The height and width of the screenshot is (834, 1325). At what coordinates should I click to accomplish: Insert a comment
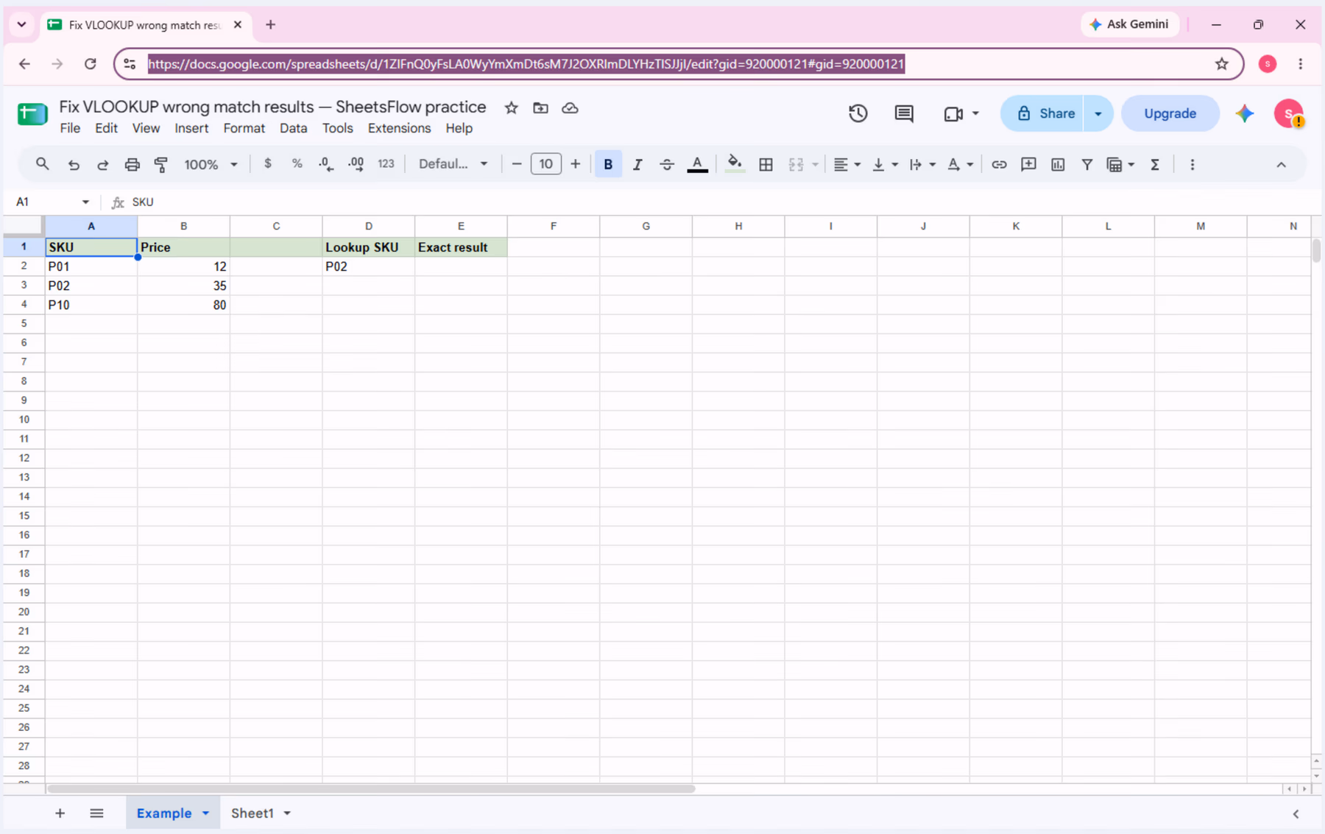[1028, 164]
